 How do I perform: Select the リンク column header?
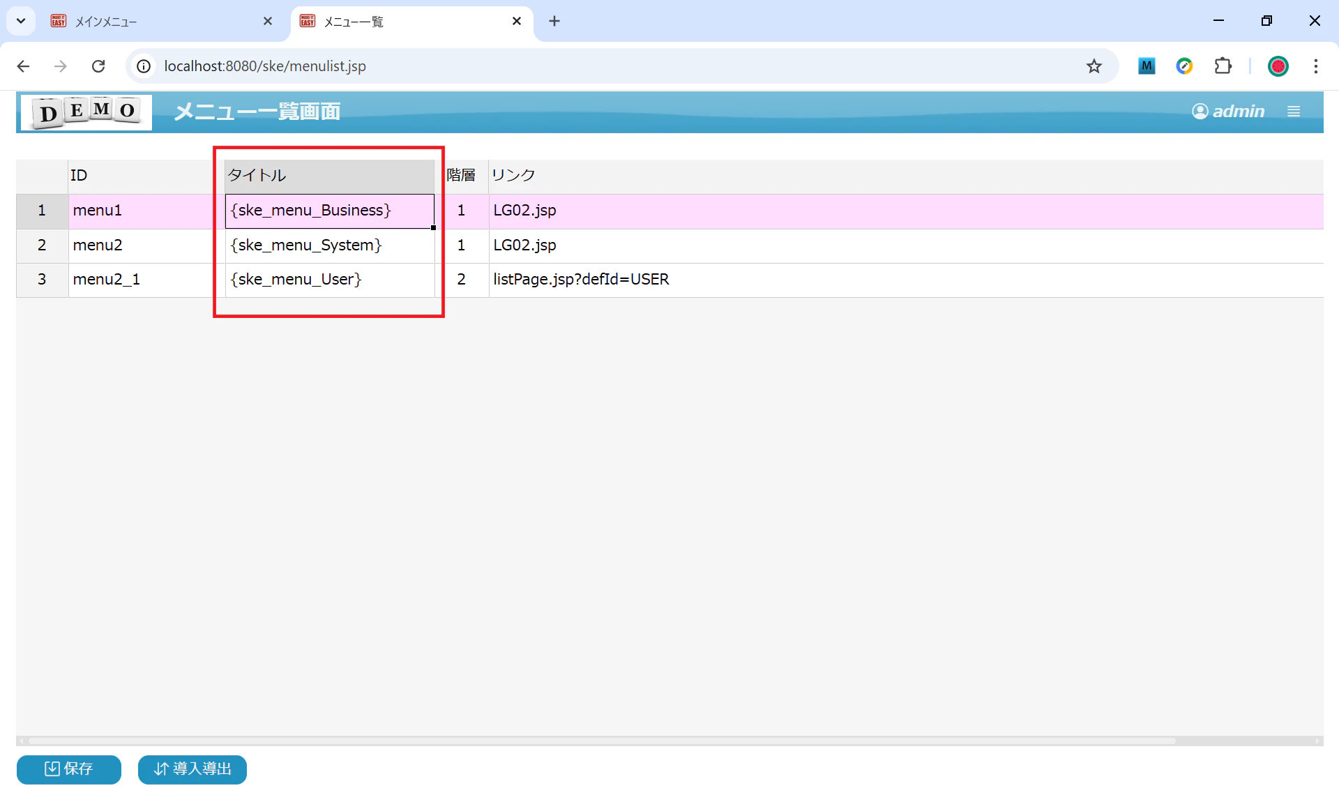(x=906, y=176)
